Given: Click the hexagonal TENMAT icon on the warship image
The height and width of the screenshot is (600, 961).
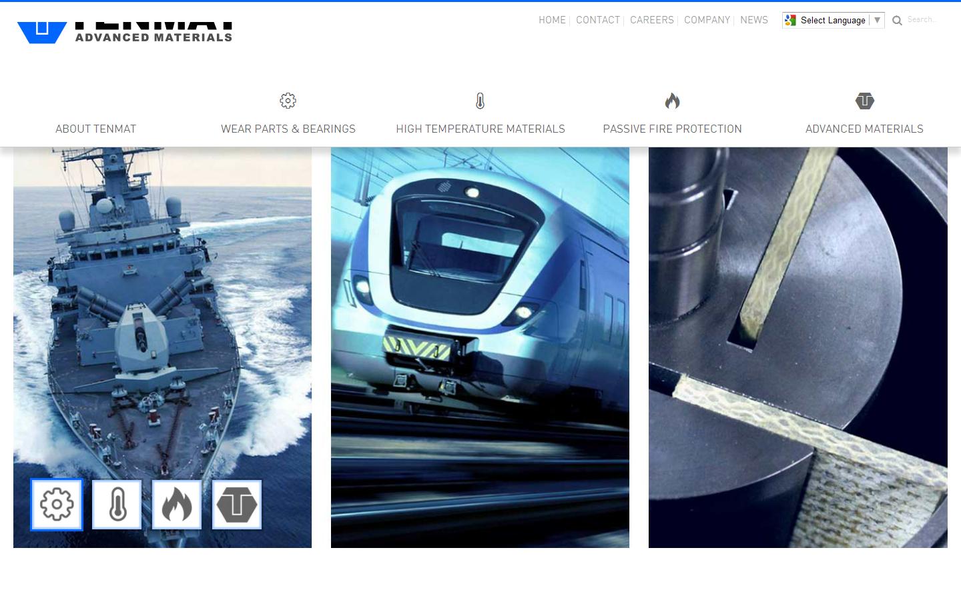Looking at the screenshot, I should click(x=237, y=505).
